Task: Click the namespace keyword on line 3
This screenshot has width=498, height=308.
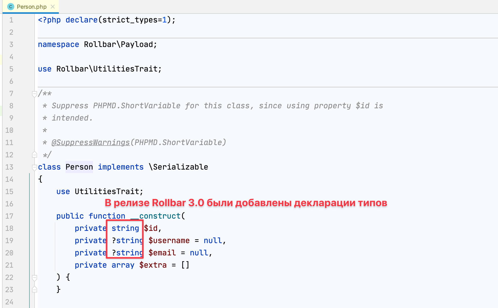Action: 58,44
